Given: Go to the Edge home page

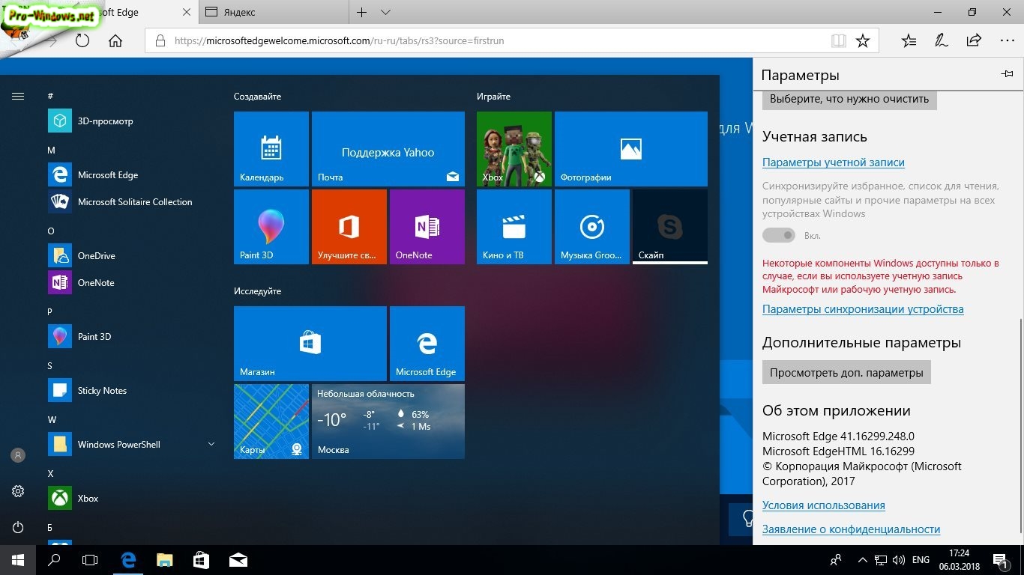Looking at the screenshot, I should tap(115, 40).
